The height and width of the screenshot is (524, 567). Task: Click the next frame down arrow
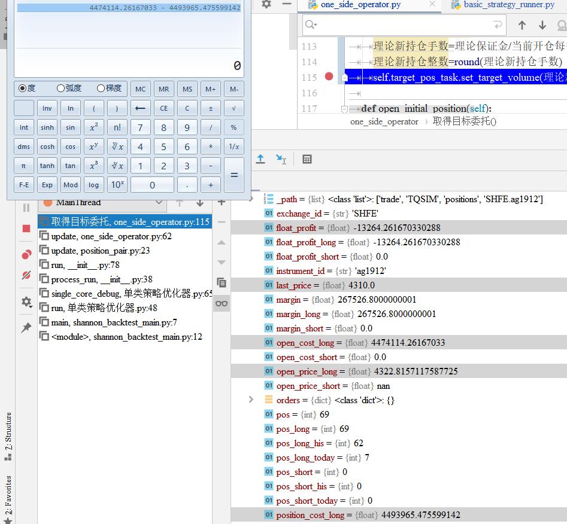pyautogui.click(x=199, y=203)
